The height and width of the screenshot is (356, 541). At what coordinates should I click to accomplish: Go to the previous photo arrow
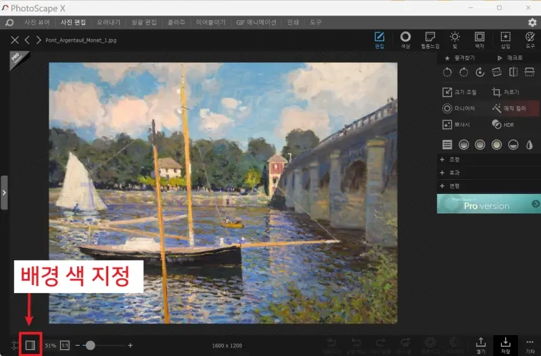click(x=27, y=40)
